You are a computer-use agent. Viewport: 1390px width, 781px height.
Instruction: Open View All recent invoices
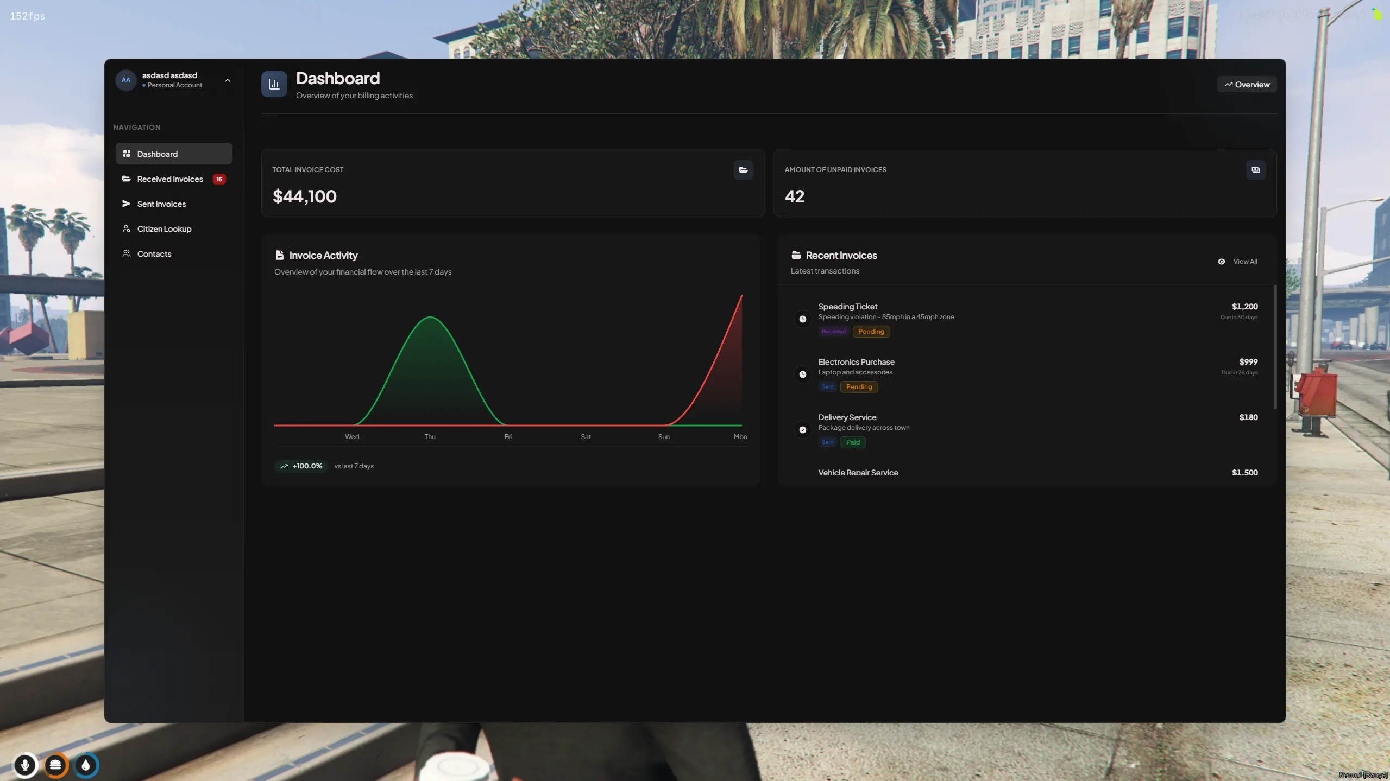click(x=1245, y=261)
